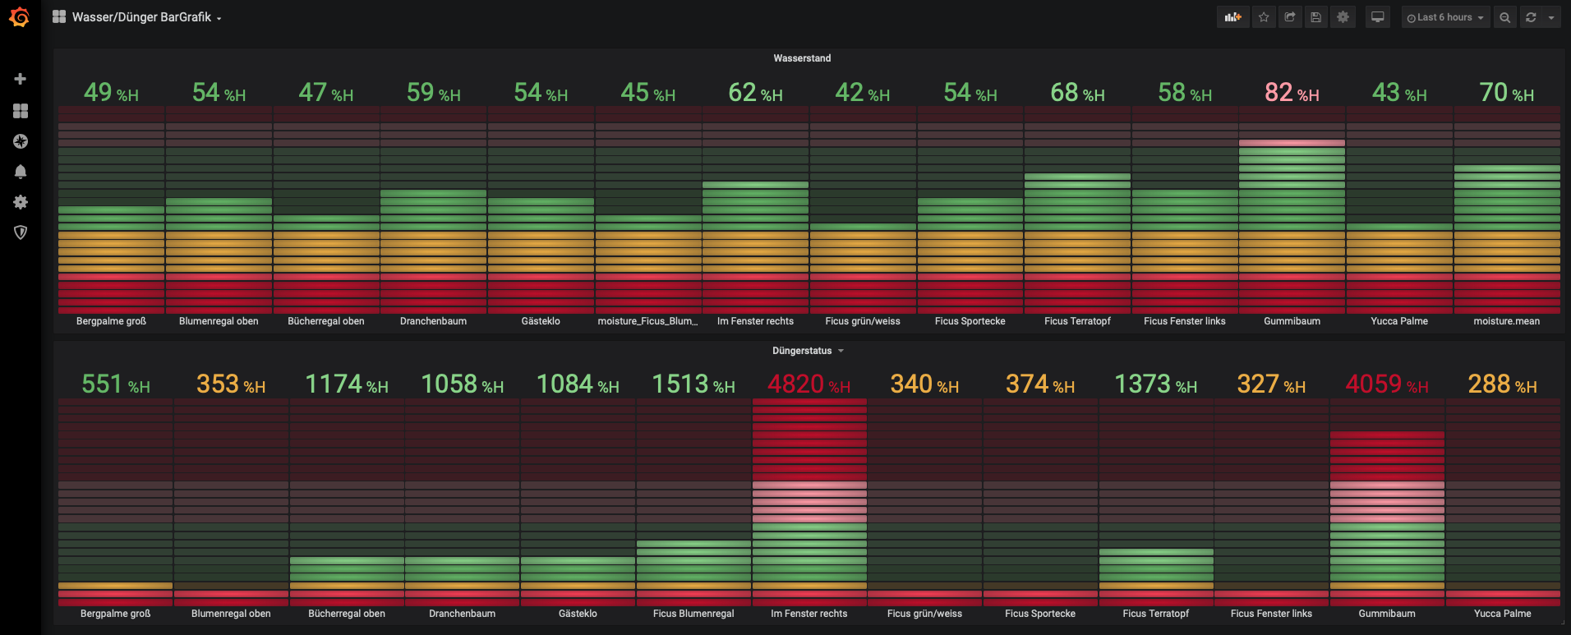The image size is (1571, 635).
Task: Cycle view mode with the monitor icon
Action: 1378,17
